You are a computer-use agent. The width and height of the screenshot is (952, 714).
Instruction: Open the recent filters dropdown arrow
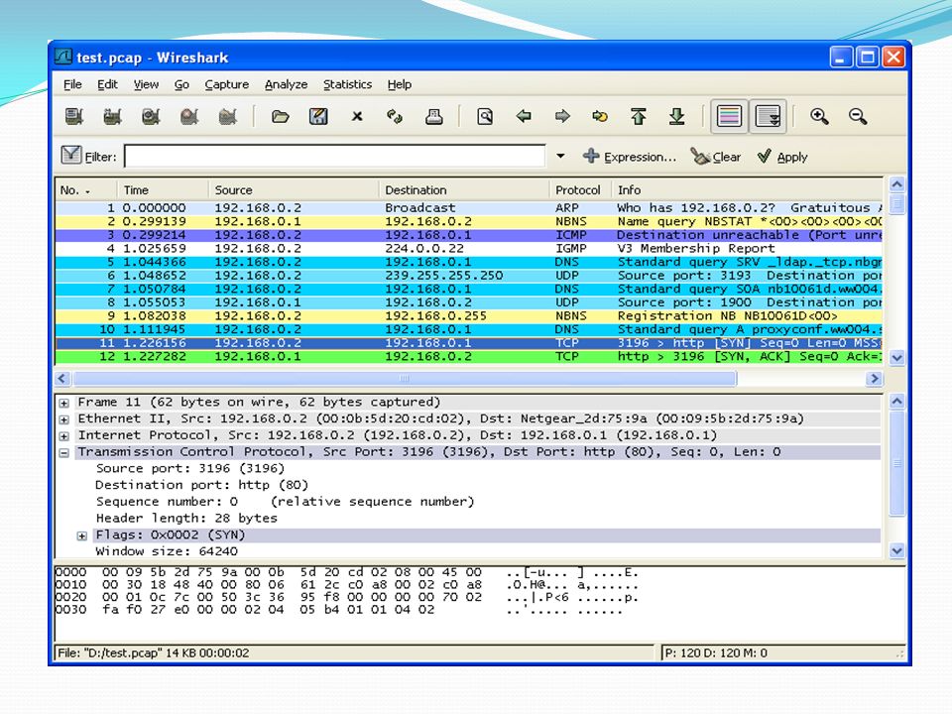560,156
